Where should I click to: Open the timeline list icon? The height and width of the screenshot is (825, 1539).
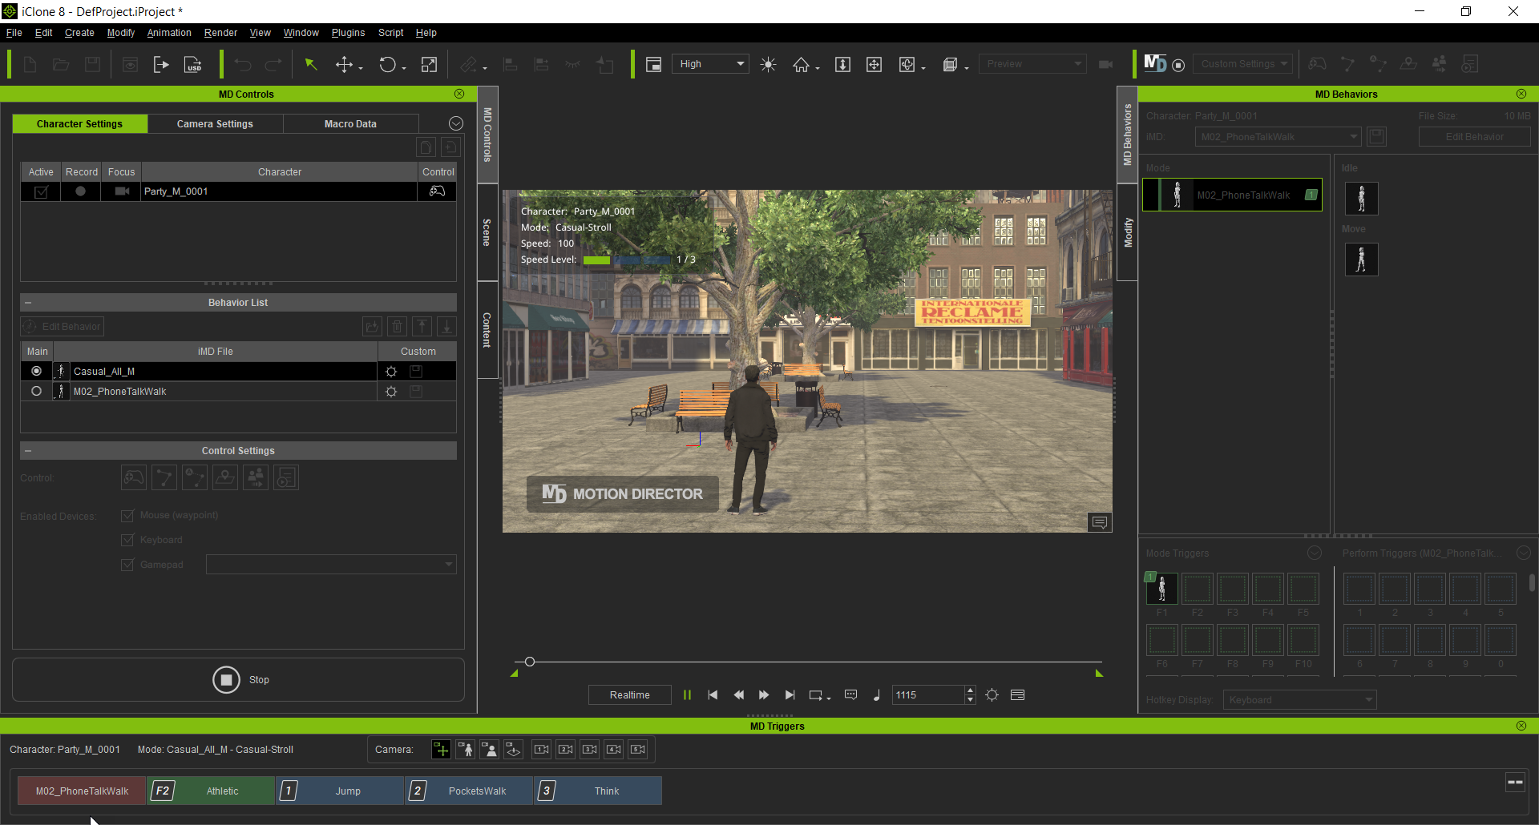[x=1018, y=695]
